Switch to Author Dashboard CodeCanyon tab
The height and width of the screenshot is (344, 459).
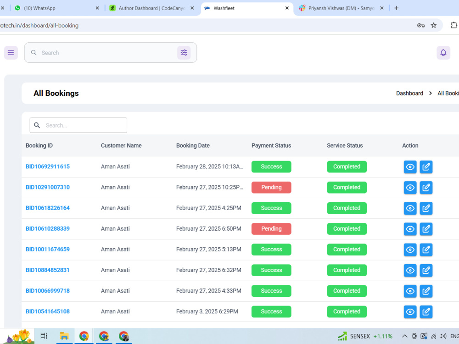click(151, 8)
